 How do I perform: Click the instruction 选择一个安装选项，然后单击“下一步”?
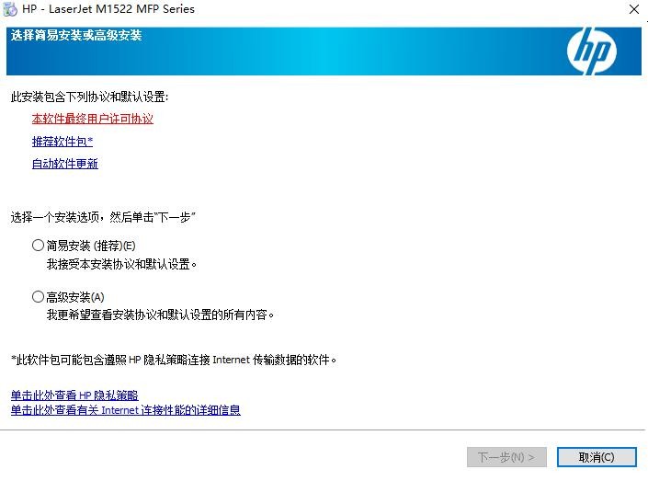(x=103, y=217)
